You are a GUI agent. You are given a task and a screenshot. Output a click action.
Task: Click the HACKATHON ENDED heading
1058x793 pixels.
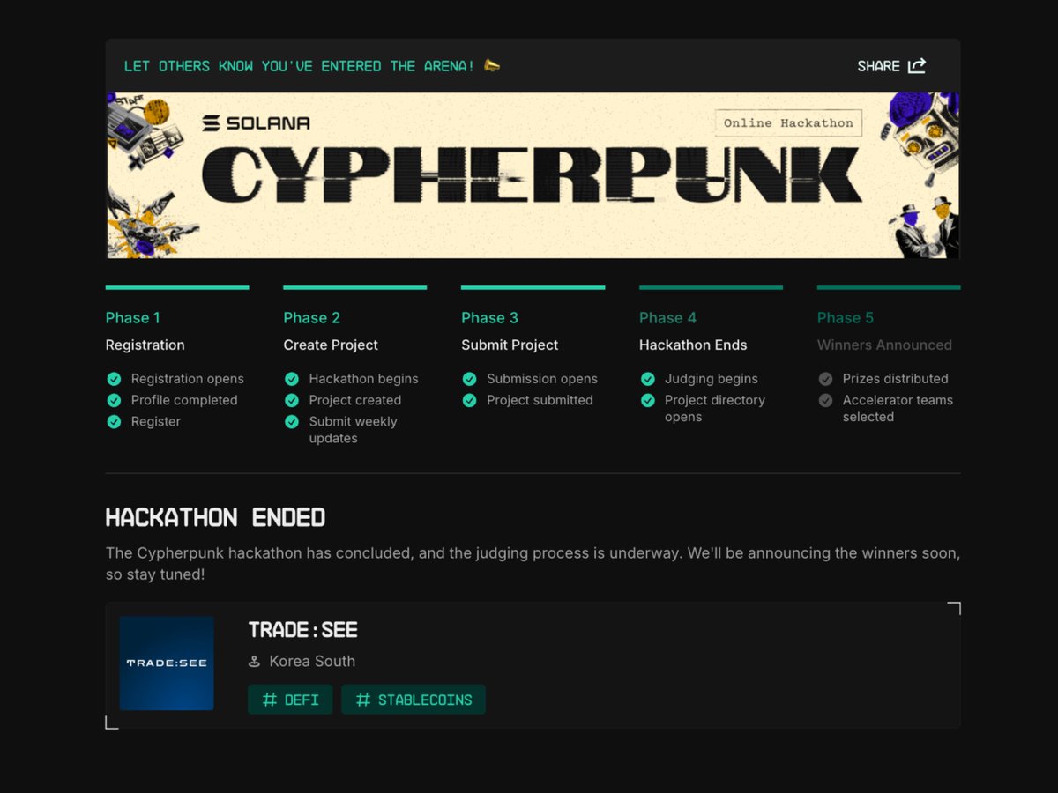coord(216,517)
